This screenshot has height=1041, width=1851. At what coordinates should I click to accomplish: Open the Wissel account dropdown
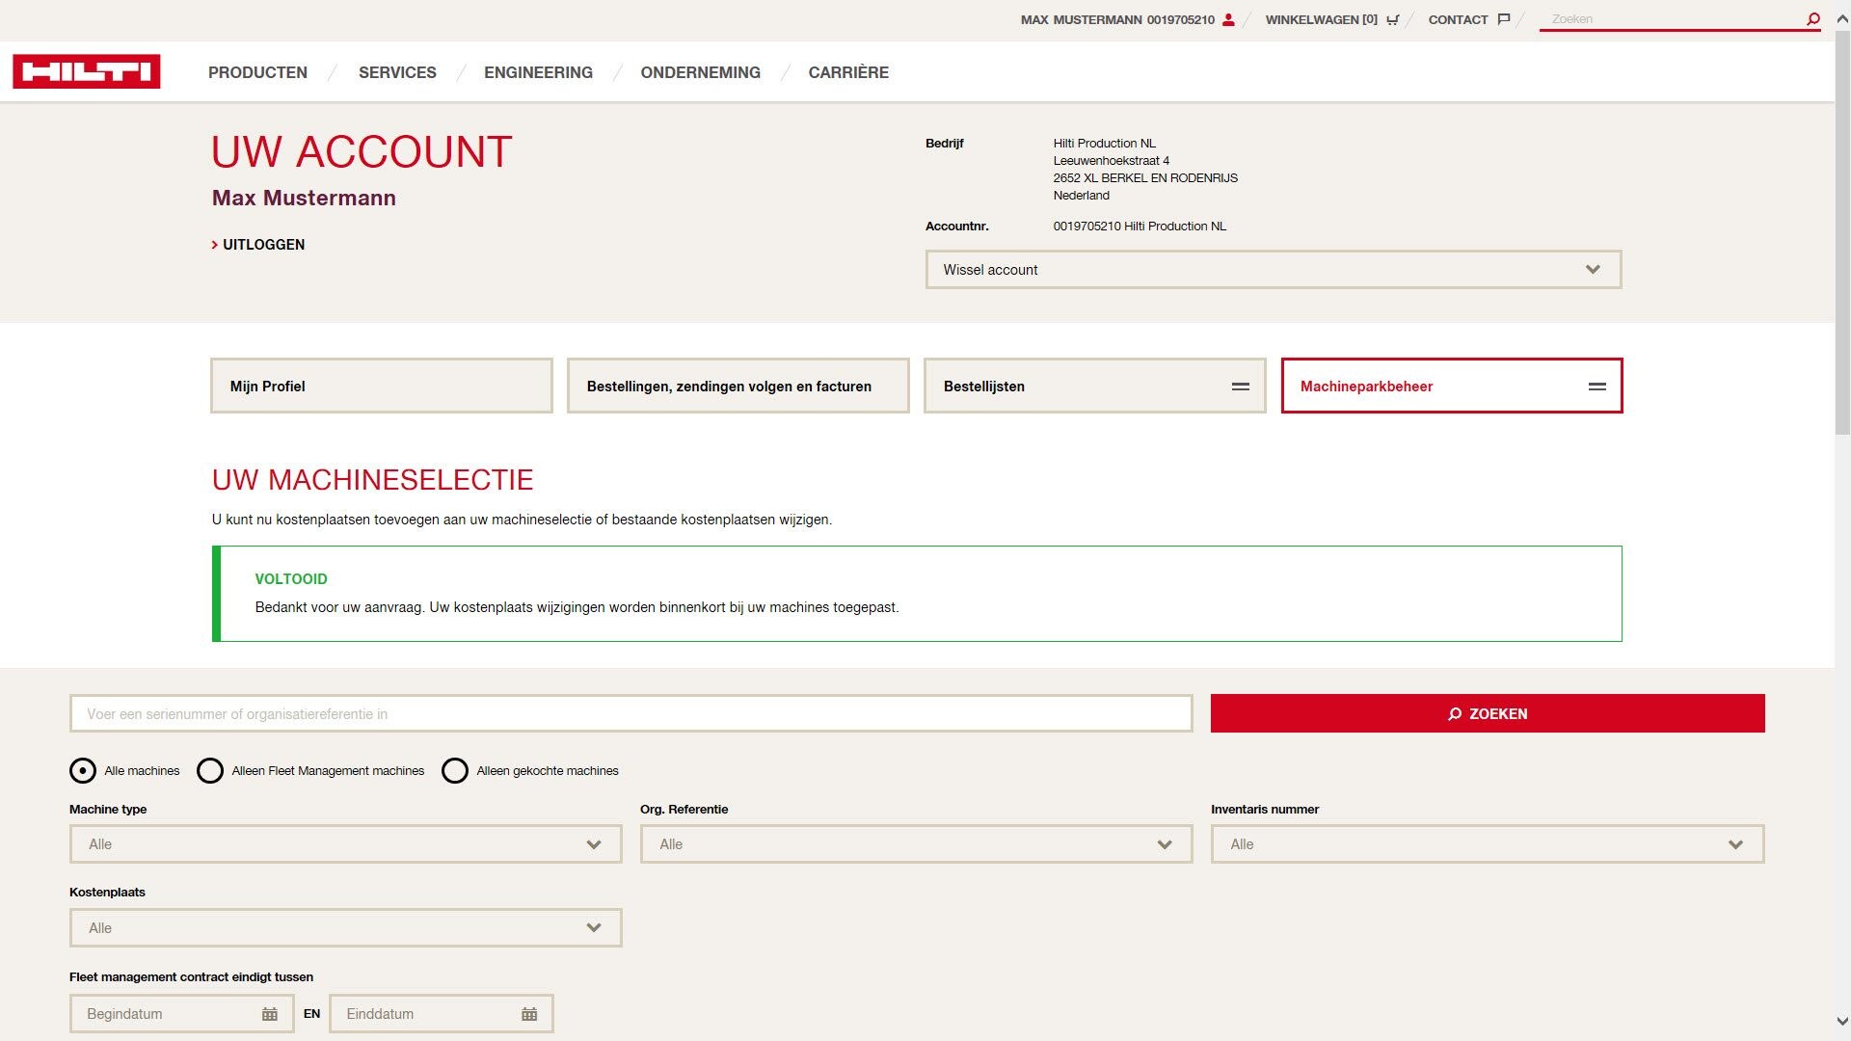point(1274,270)
